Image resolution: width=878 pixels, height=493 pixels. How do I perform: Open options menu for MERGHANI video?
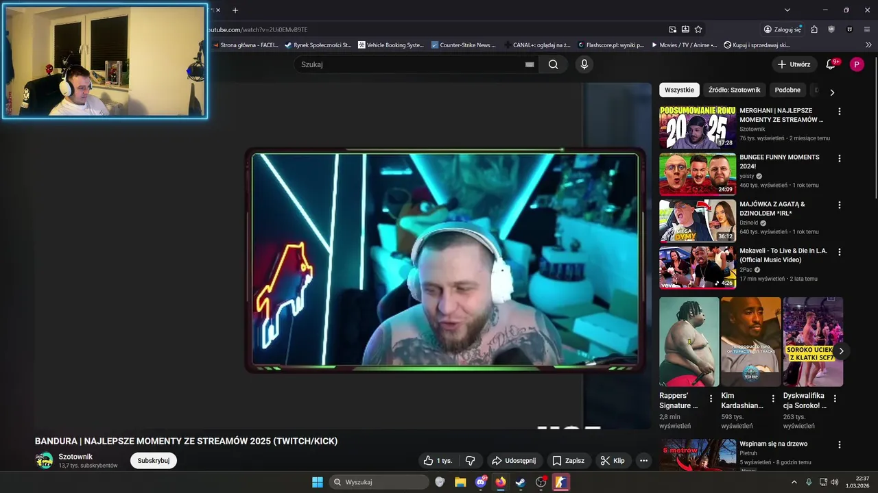point(839,111)
